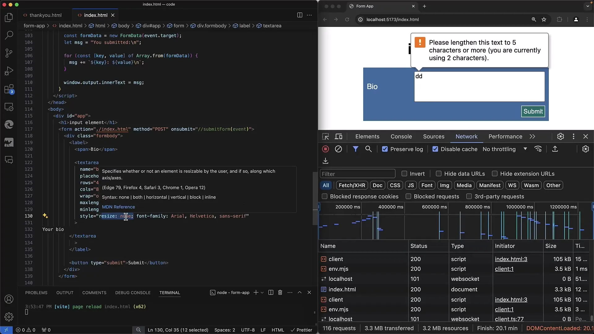Viewport: 594px width, 334px height.
Task: Export HAR with download icon
Action: 325,161
